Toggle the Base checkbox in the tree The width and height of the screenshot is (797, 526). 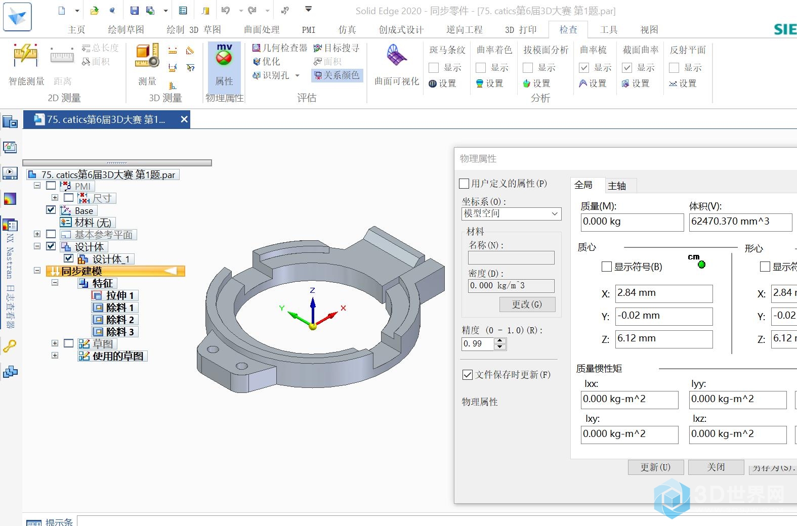[x=51, y=210]
